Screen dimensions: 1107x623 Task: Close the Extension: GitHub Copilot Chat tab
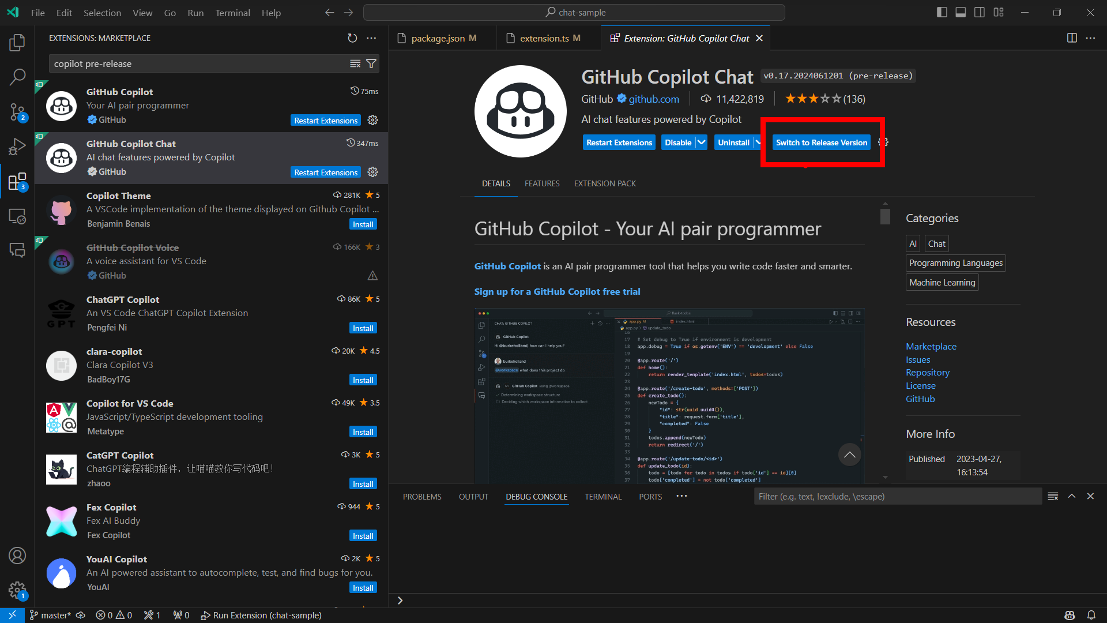click(759, 38)
